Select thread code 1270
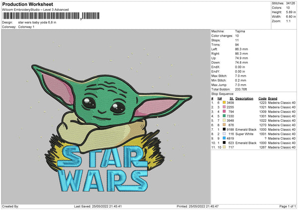The image size is (298, 210). [x=263, y=125]
